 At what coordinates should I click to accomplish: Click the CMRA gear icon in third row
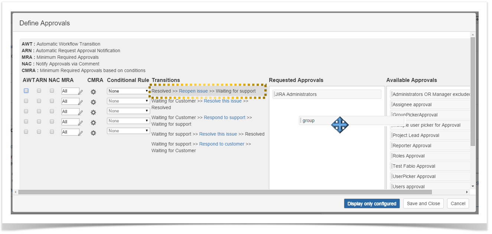pyautogui.click(x=94, y=112)
